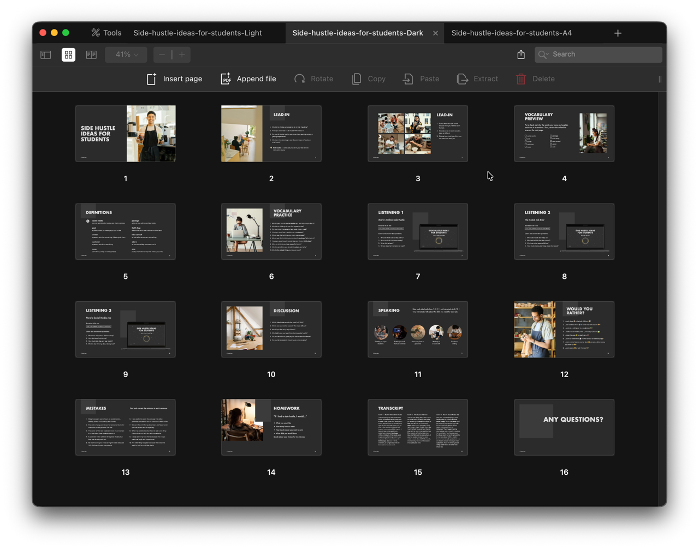Select page 16 Any Questions thumbnail

(x=564, y=427)
